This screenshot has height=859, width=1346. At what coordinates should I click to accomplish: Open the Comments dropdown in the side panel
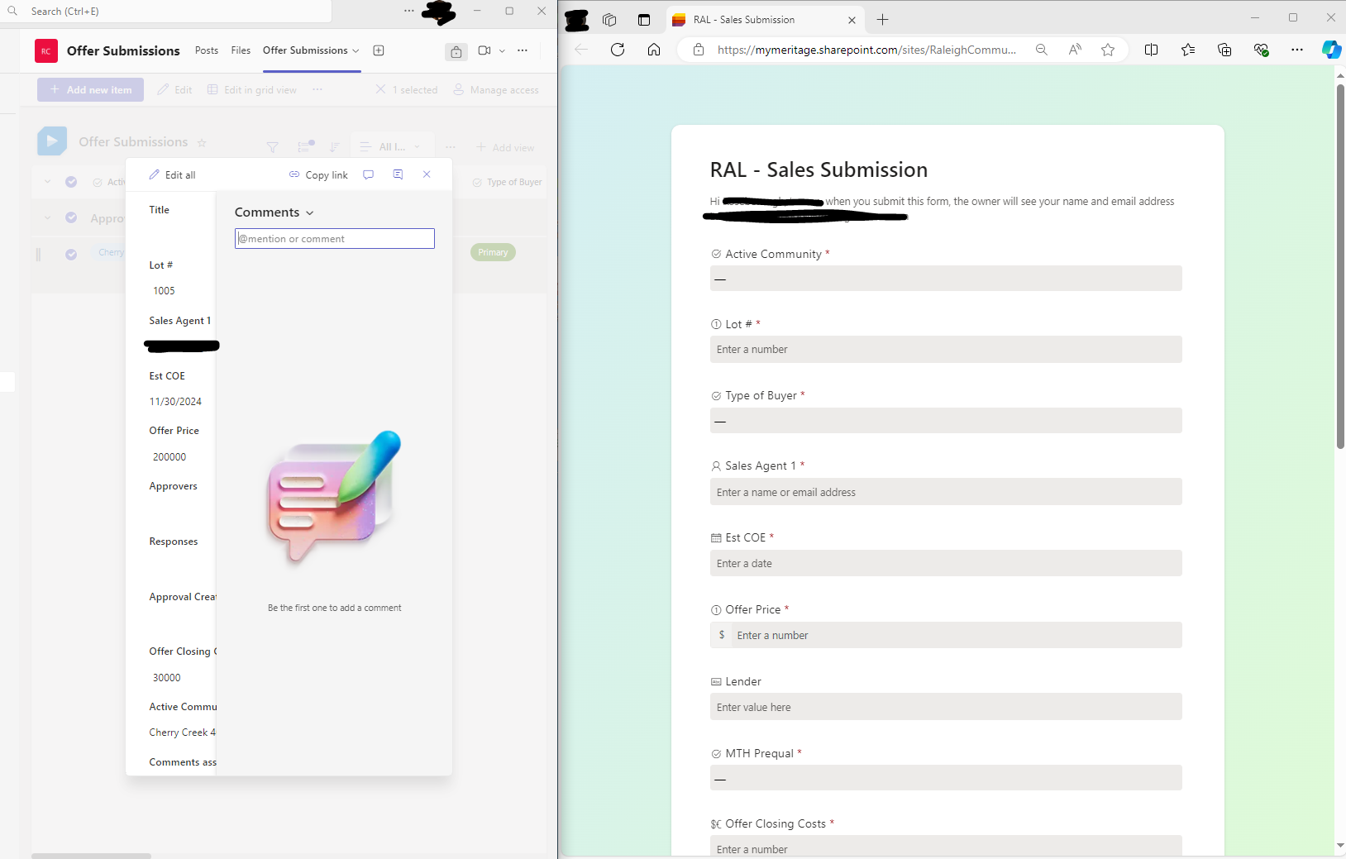(x=309, y=212)
